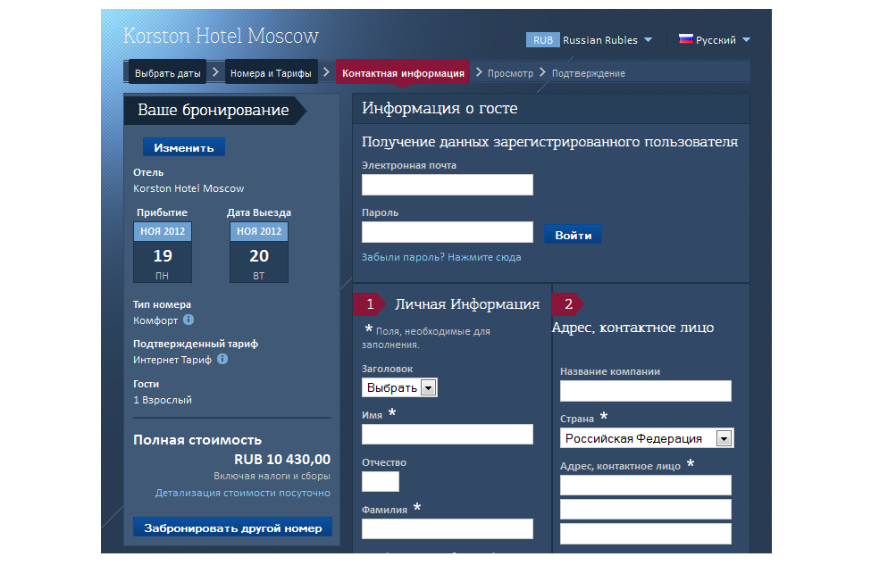Click Забронировать другой номер button

(x=232, y=528)
